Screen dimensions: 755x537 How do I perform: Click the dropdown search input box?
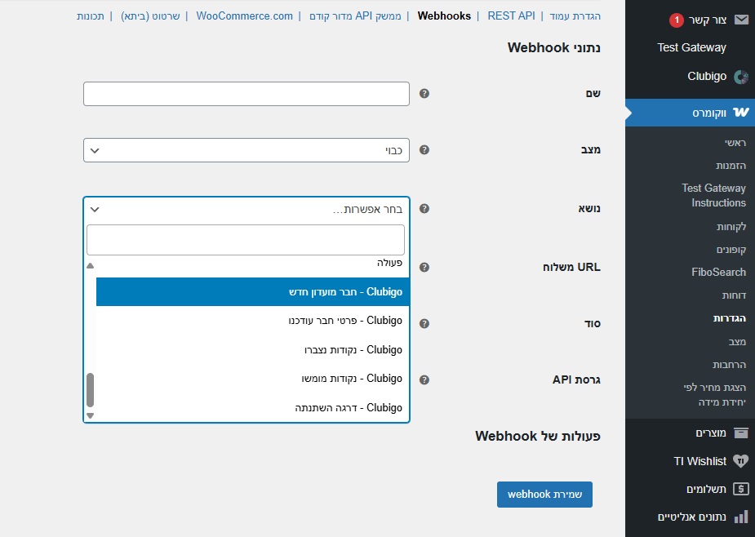[x=246, y=240]
